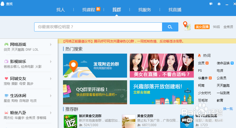Switch to the 找服务 tab

pyautogui.click(x=145, y=10)
